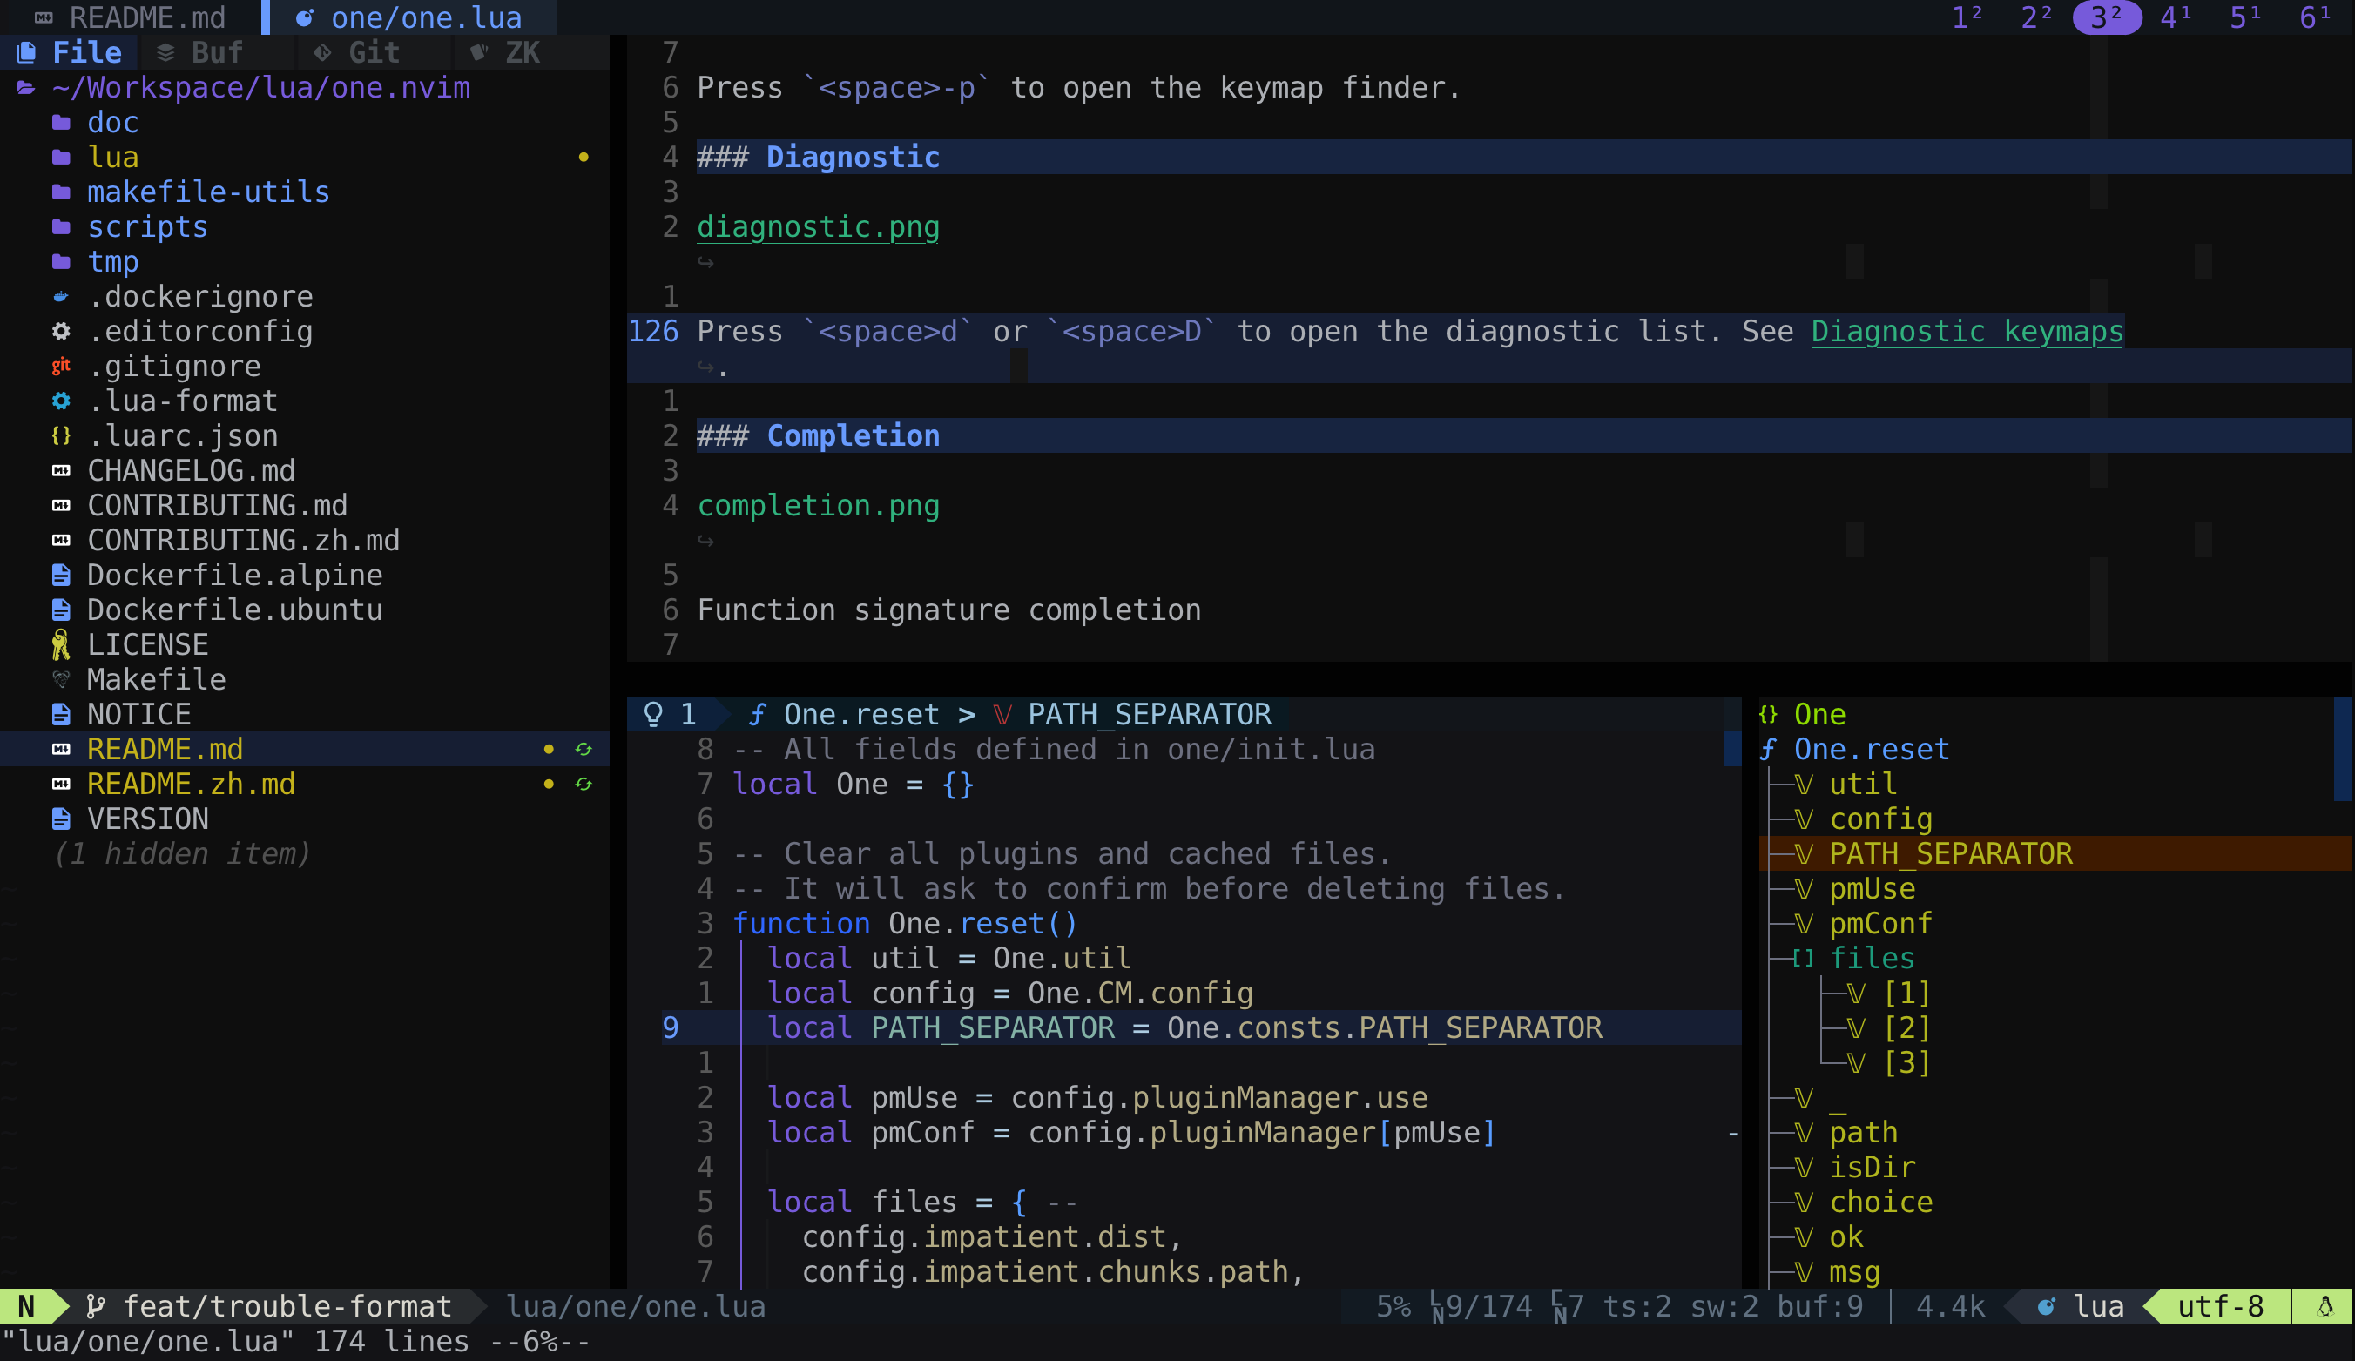Collapse the files array in outline

[1871, 959]
